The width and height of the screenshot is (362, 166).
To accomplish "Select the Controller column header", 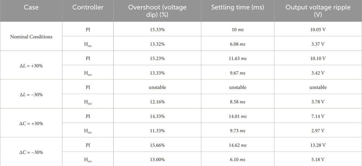I will [x=88, y=8].
